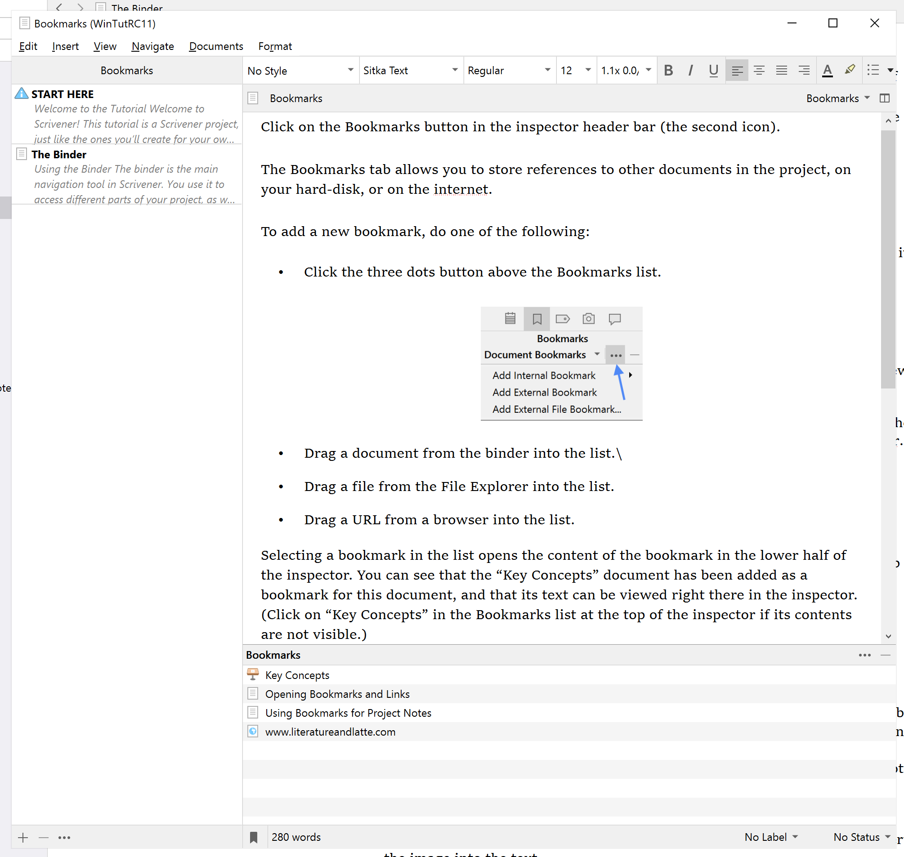Open the No Label dropdown
The height and width of the screenshot is (857, 904).
[771, 837]
